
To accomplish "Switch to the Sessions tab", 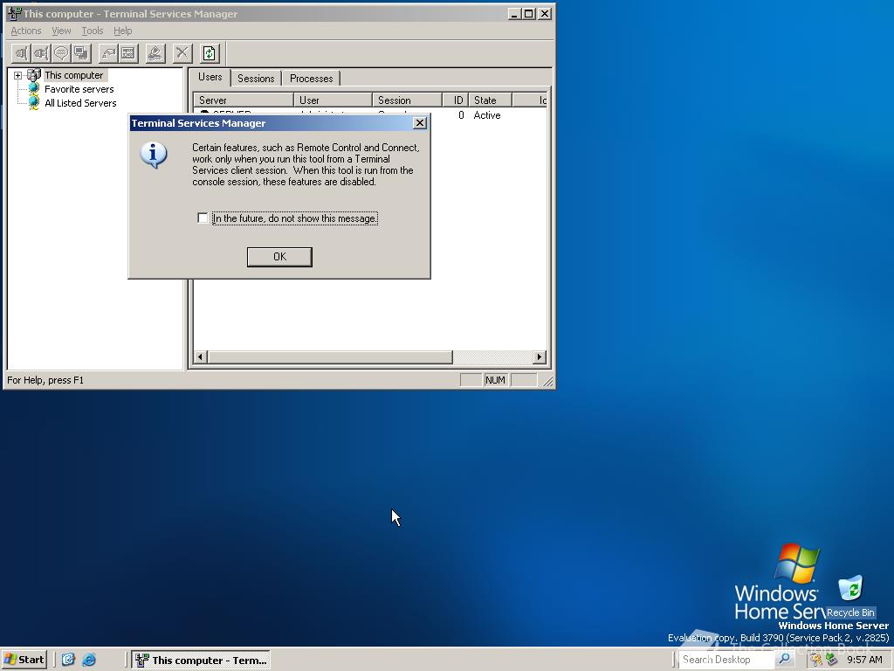I will [x=256, y=78].
